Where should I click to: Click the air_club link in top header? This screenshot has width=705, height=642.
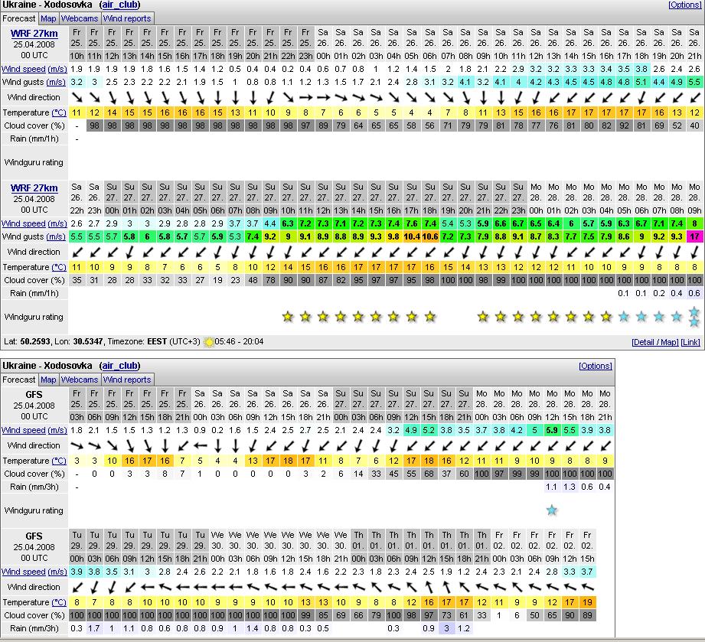pos(119,5)
